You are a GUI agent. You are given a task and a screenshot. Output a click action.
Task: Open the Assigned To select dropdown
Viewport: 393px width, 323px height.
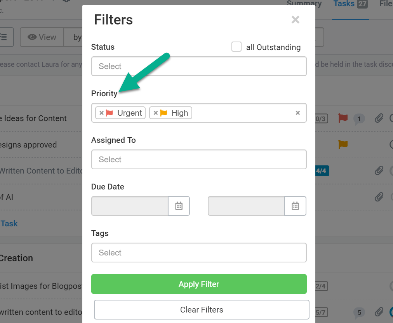(x=199, y=160)
